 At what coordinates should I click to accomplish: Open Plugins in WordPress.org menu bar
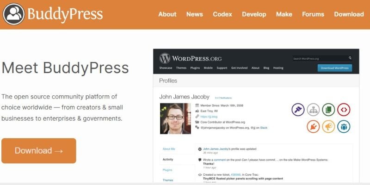195,68
